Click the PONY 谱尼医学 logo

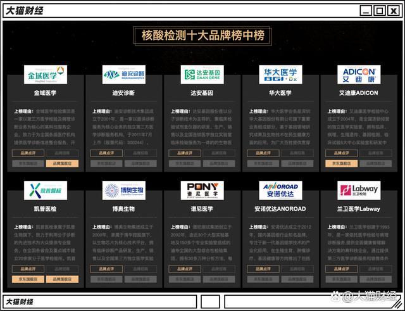pyautogui.click(x=202, y=190)
